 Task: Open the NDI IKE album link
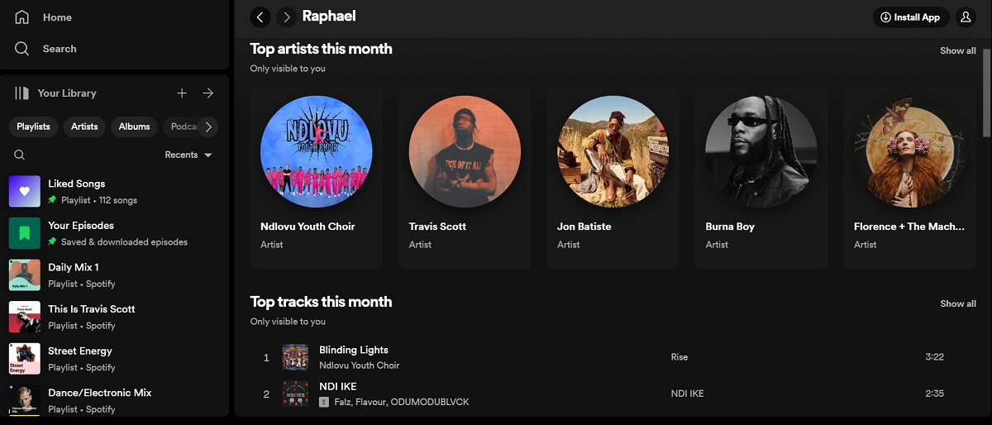tap(687, 394)
